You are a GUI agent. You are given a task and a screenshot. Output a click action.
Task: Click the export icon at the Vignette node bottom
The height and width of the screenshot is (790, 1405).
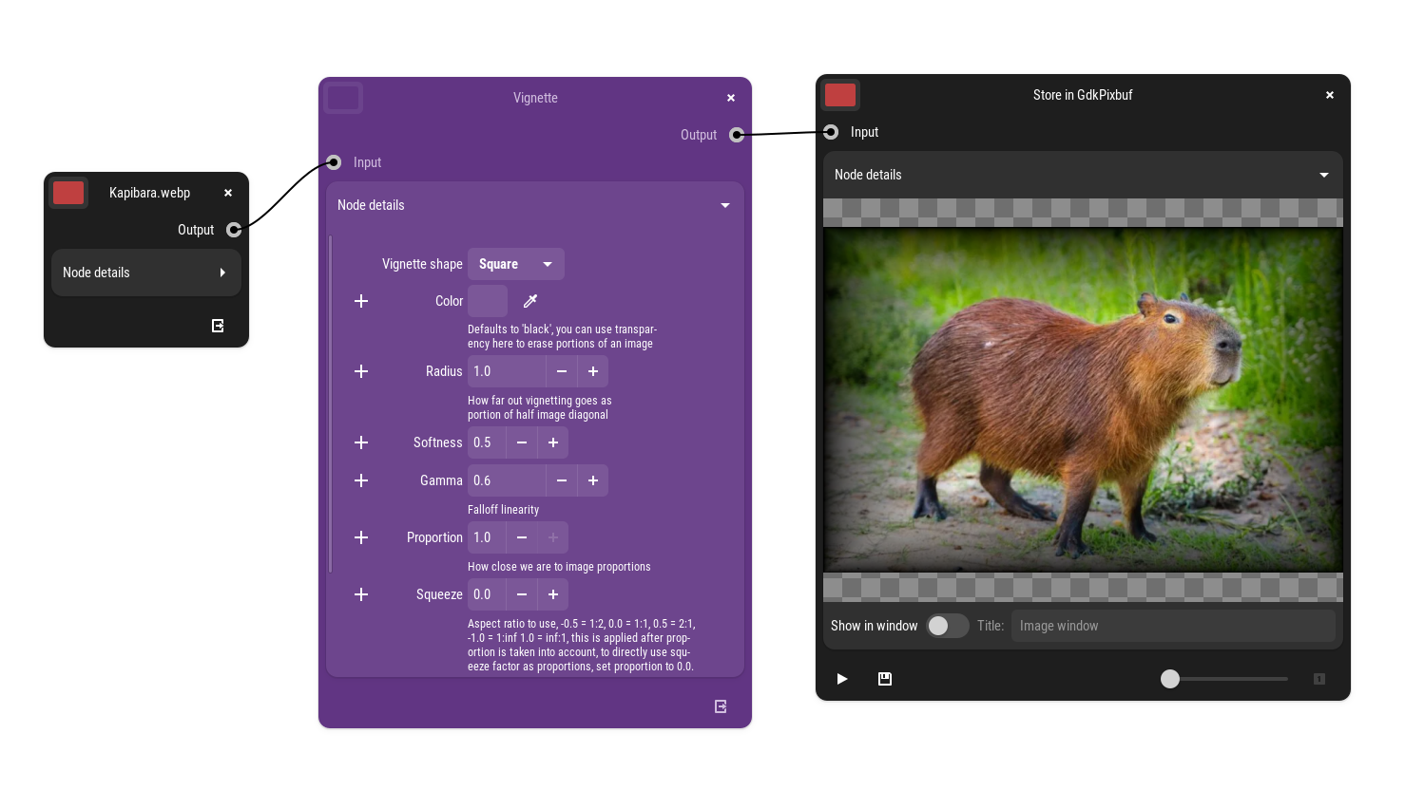pyautogui.click(x=721, y=706)
